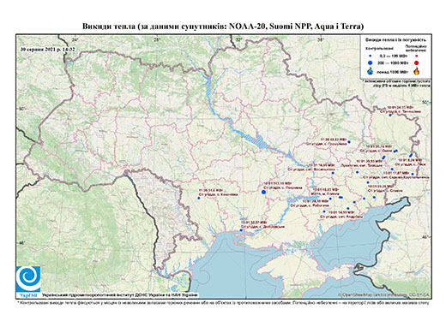Click the UkrGMI swirl logo

[x=28, y=279]
